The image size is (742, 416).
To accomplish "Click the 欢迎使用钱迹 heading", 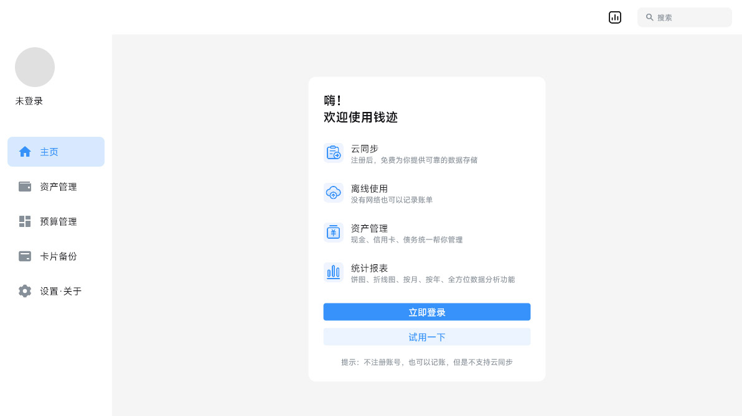I will (x=360, y=118).
